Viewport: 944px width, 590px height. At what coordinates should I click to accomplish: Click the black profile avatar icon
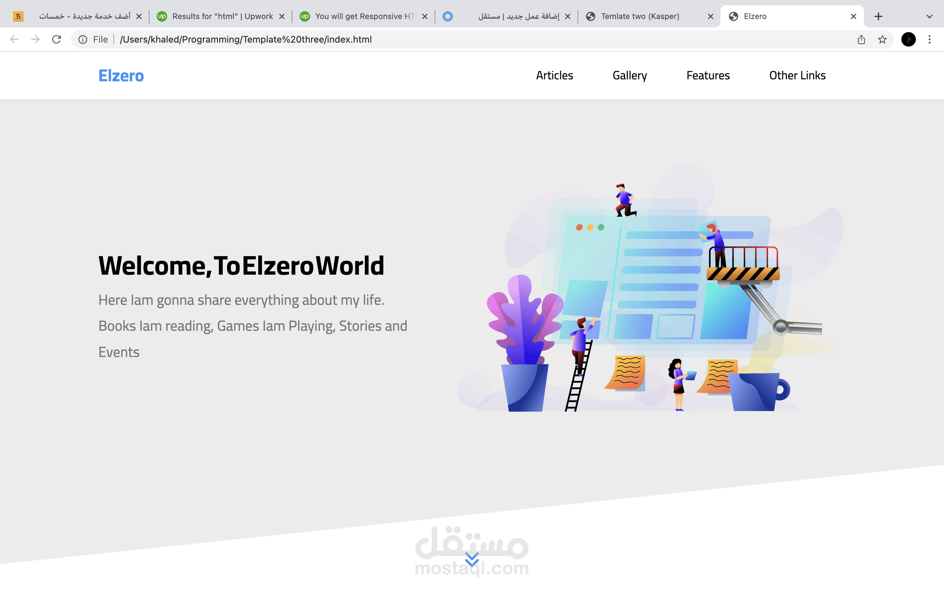click(x=908, y=39)
